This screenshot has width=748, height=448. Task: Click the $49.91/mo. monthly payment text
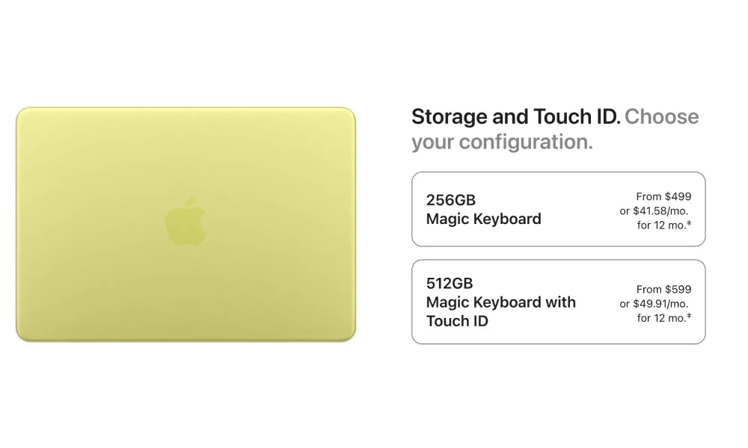point(660,304)
